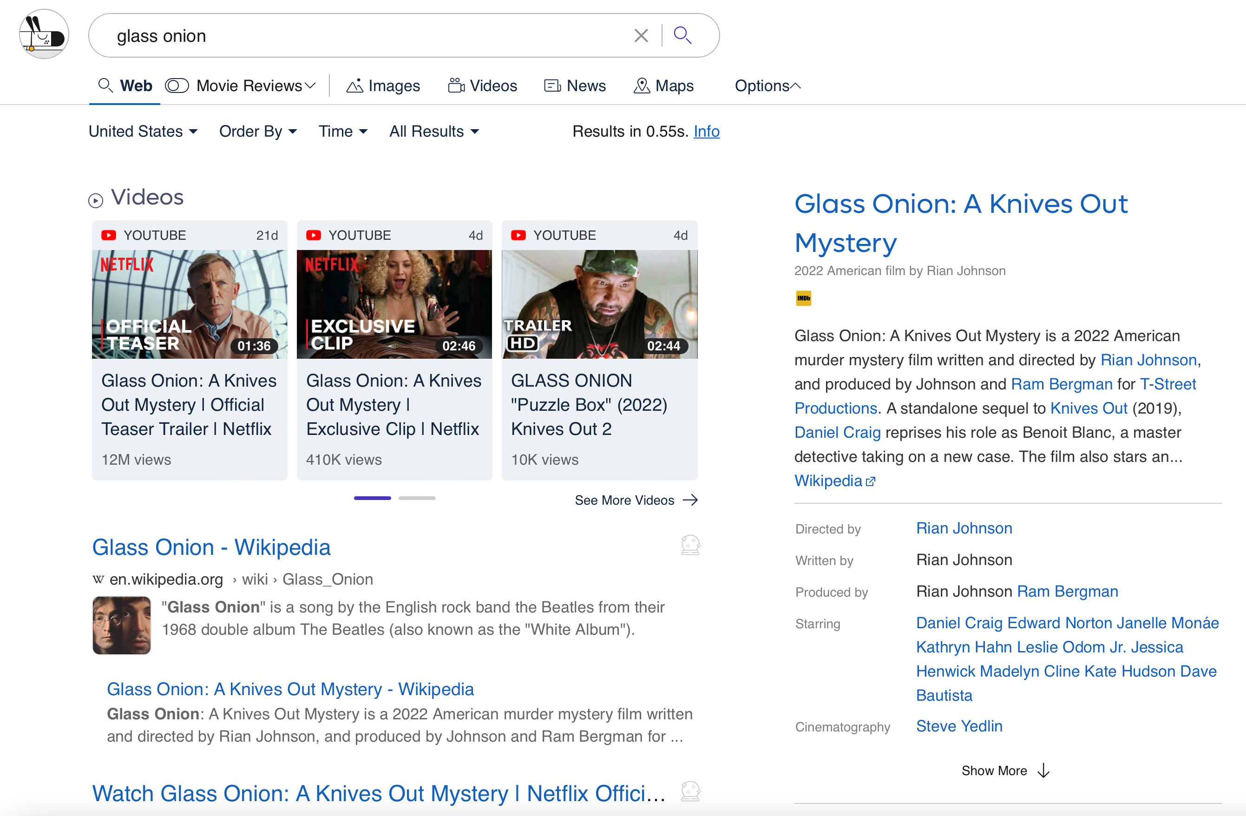1246x816 pixels.
Task: Click the Maps pin icon
Action: 643,86
